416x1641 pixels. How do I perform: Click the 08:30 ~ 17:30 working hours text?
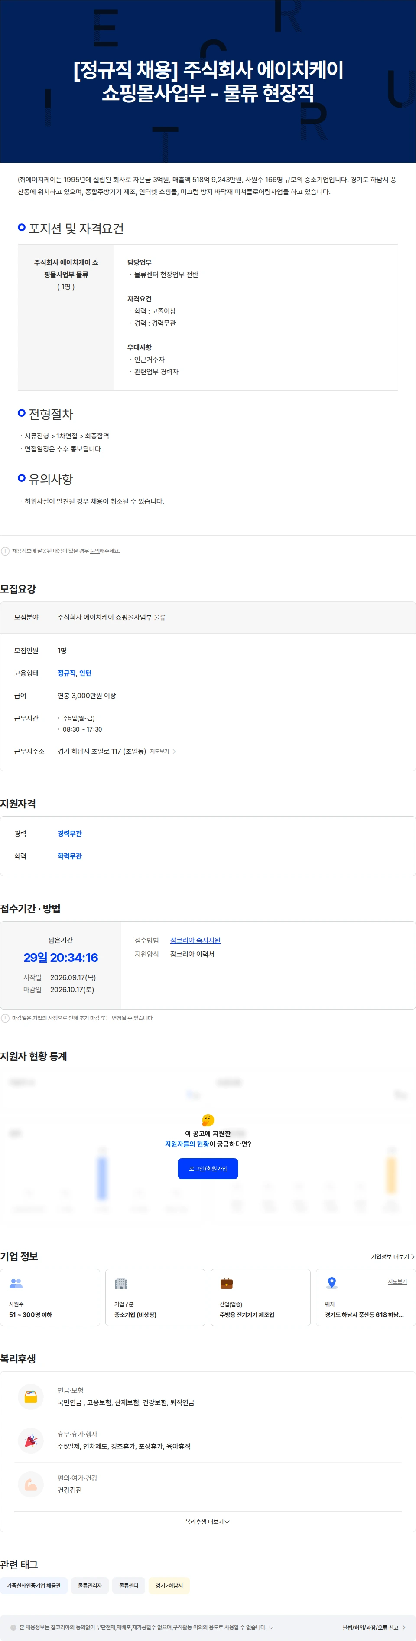[82, 729]
